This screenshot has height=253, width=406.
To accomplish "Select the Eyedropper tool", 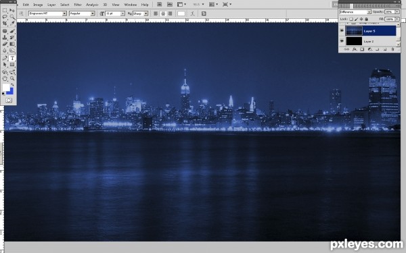I will tap(12, 23).
